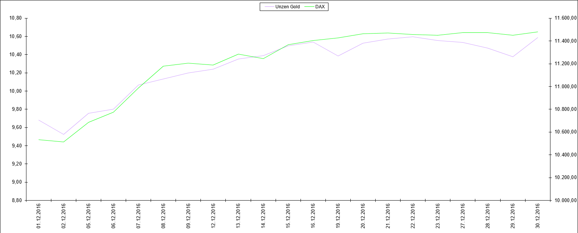
Task: Click the 10,80 left axis value
Action: (x=15, y=18)
